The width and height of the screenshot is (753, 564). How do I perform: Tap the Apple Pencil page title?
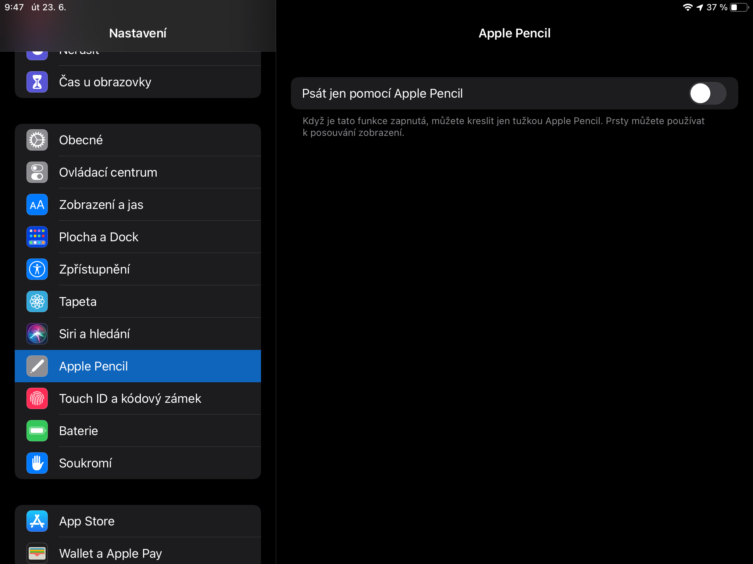click(514, 33)
